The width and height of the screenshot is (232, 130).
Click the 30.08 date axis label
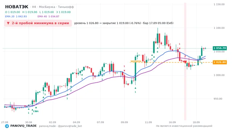point(29,122)
